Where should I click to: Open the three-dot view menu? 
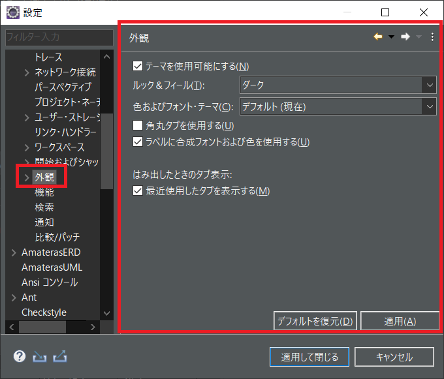tap(432, 37)
